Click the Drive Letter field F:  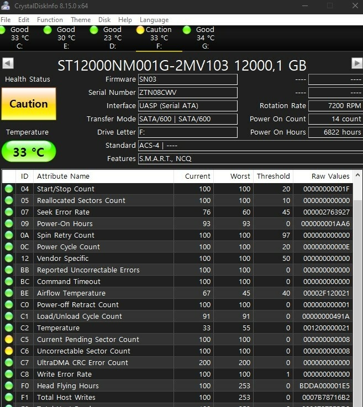(x=187, y=132)
